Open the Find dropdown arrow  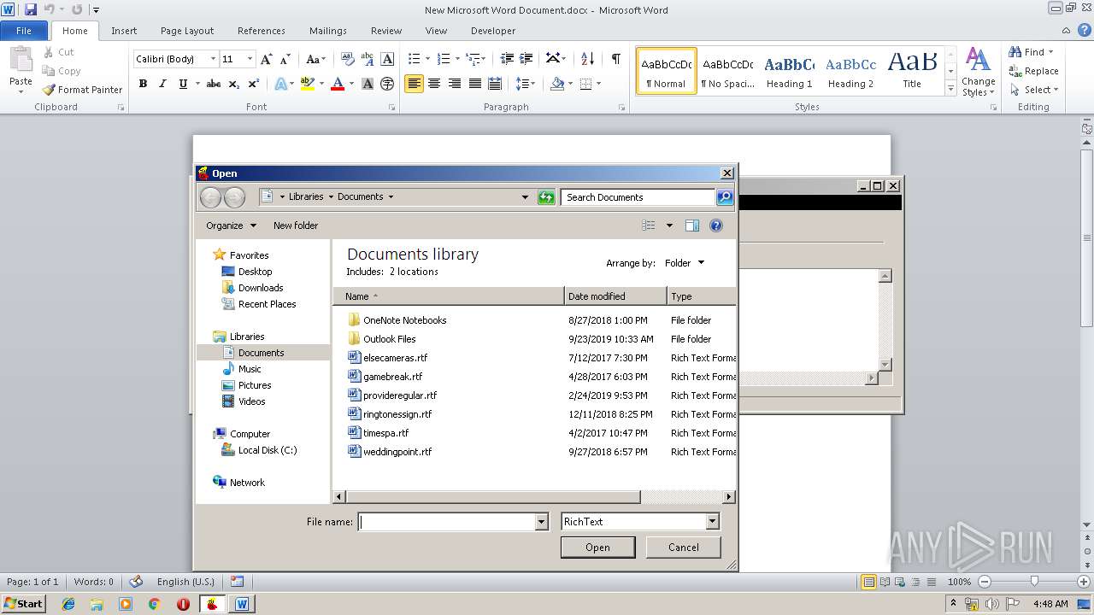pos(1050,52)
